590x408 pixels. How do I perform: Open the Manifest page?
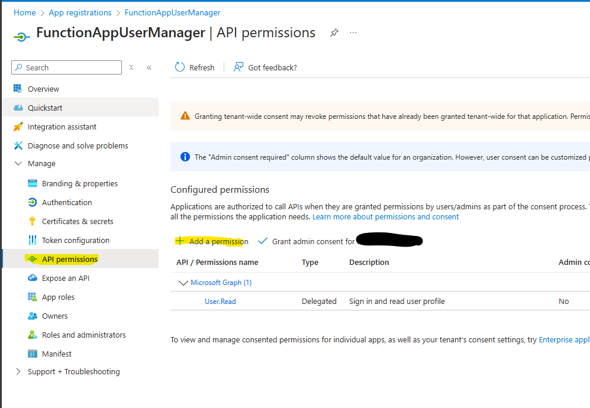pos(57,354)
